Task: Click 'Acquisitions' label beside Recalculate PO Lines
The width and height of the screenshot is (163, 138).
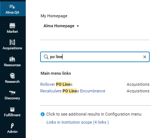Action: (x=138, y=91)
